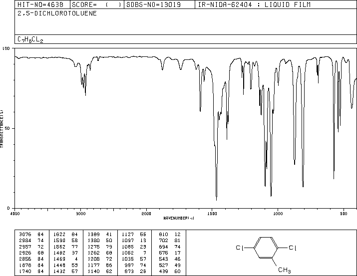The image size is (357, 276).
Task: Select the peak table entry 1878
Action: pos(25,265)
